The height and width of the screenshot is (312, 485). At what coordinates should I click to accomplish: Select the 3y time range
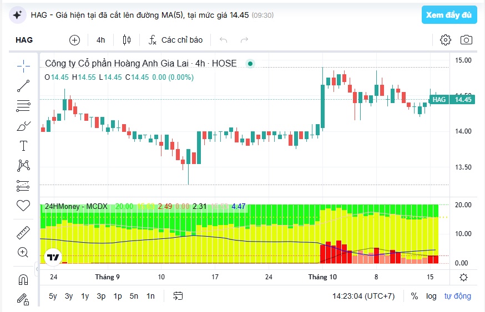(69, 296)
